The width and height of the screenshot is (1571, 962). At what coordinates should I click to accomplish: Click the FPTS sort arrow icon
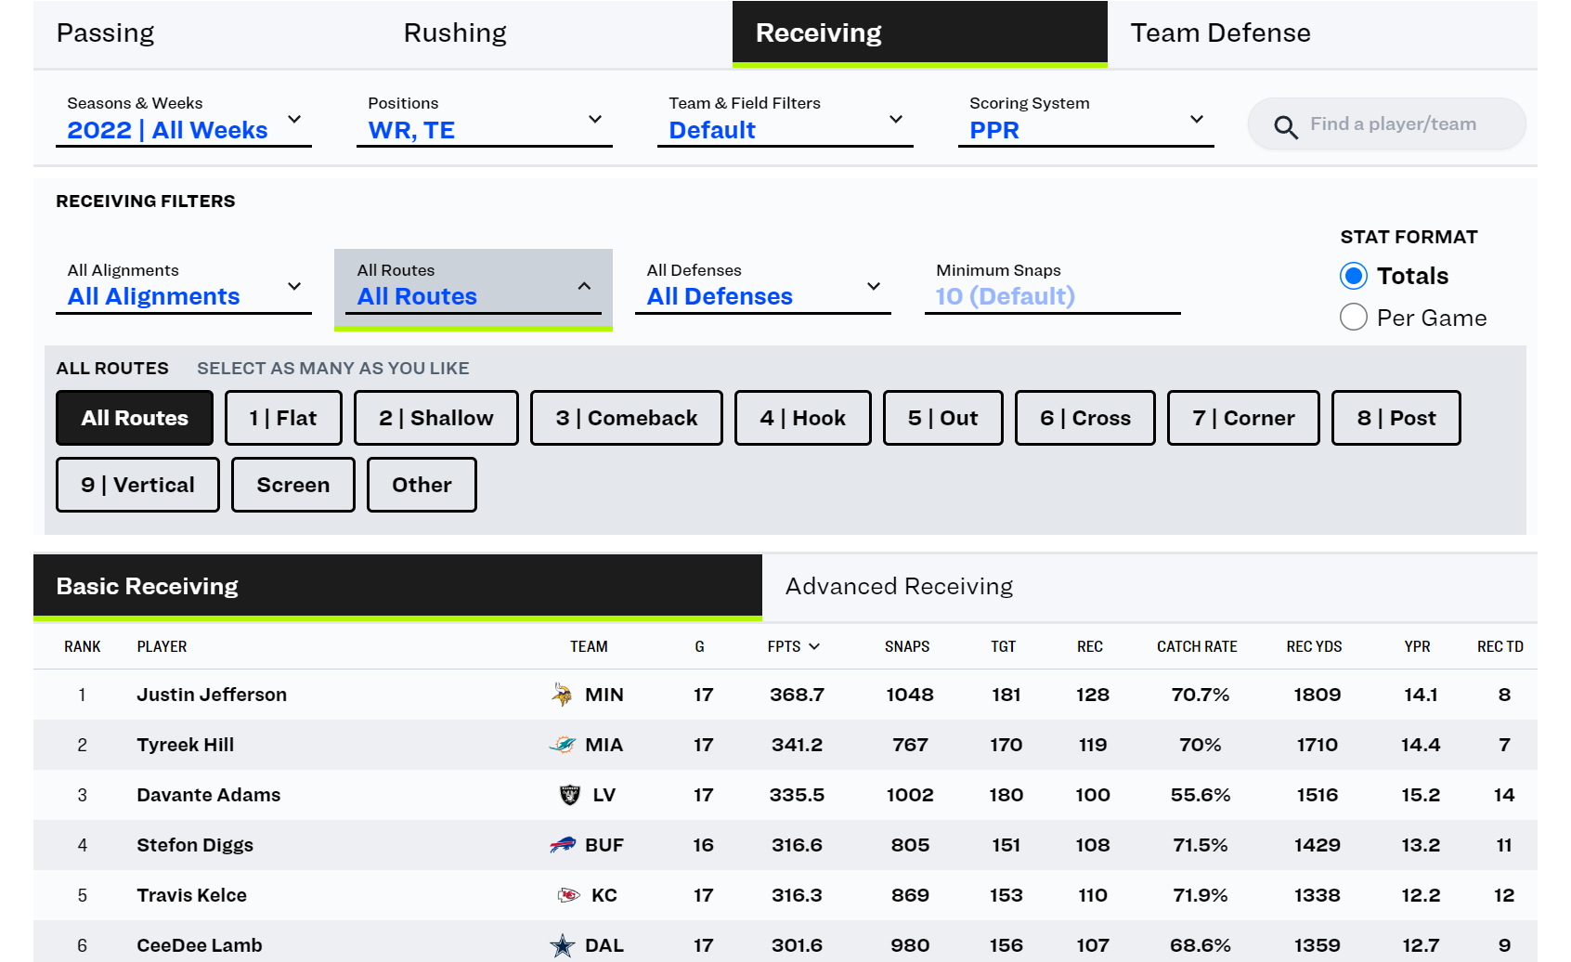[x=814, y=646]
